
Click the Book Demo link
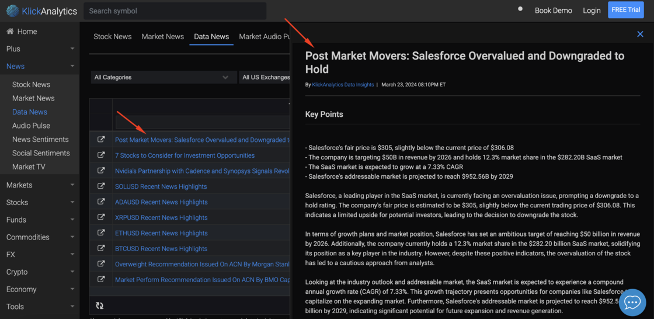coord(554,11)
